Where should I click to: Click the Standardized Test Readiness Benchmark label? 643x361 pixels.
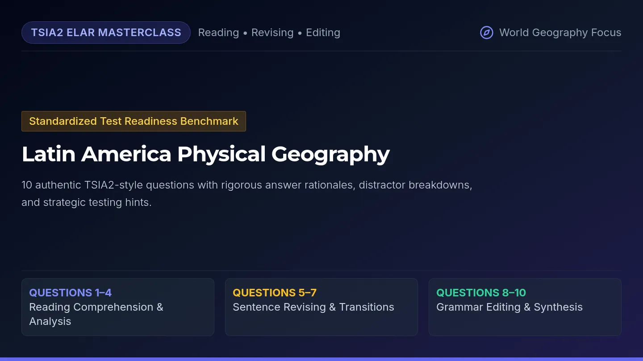point(134,121)
